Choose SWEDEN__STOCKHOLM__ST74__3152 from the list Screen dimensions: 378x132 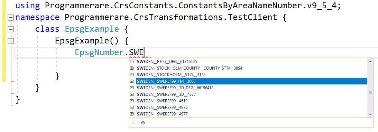(248, 74)
